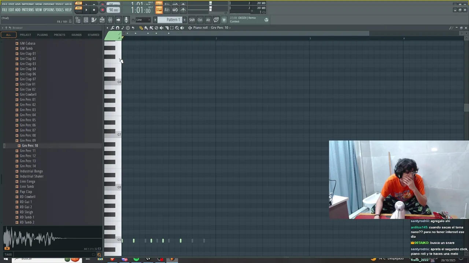469x263 pixels.
Task: Toggle the Shift key button
Action: (x=192, y=20)
